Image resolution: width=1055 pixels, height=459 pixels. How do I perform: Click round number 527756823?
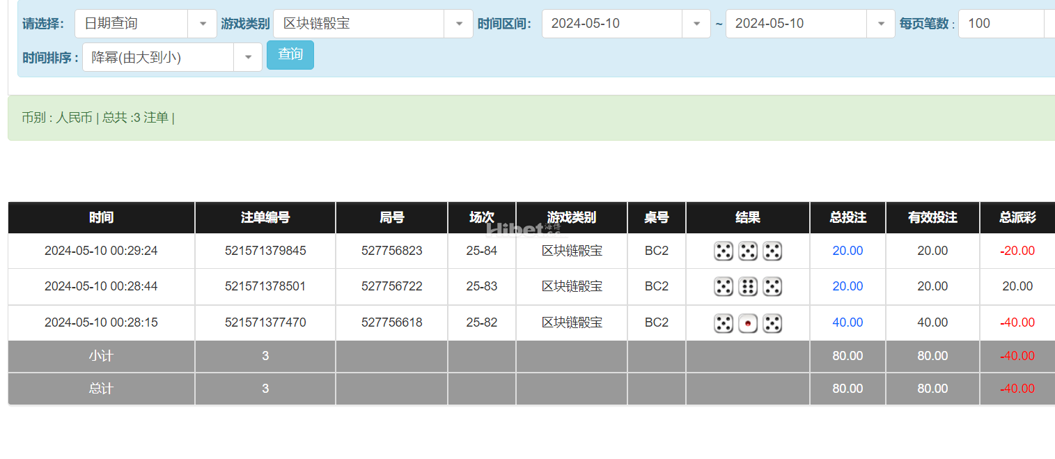[392, 251]
